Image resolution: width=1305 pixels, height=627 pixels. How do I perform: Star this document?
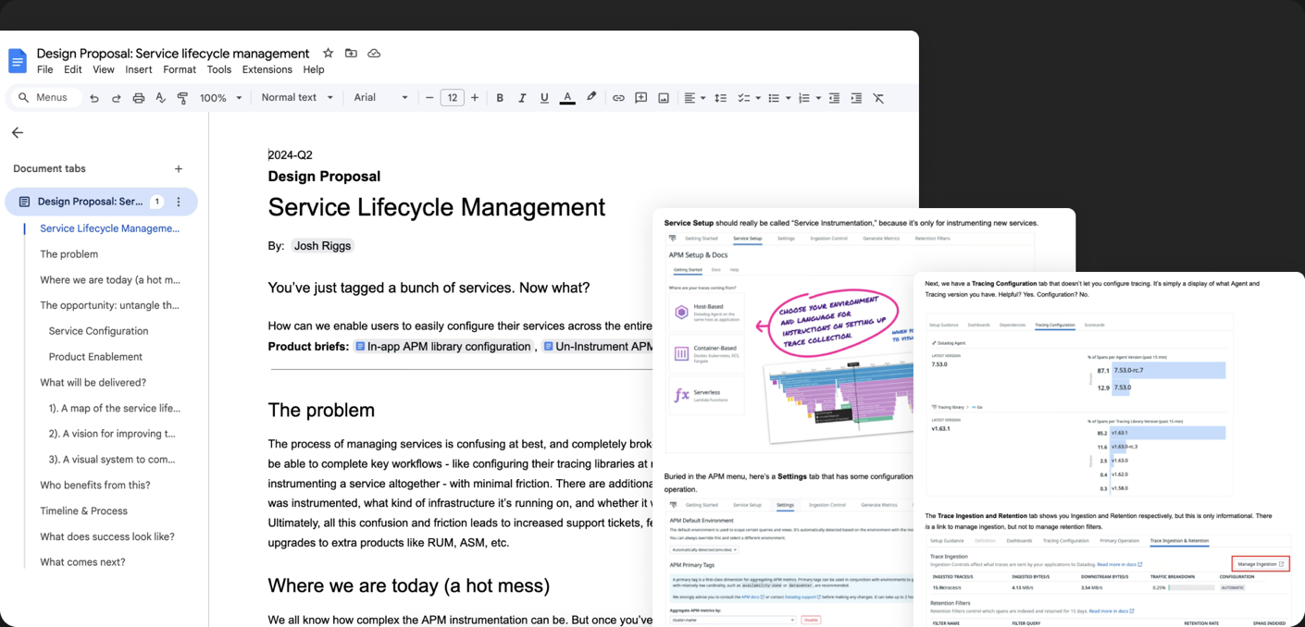click(328, 54)
